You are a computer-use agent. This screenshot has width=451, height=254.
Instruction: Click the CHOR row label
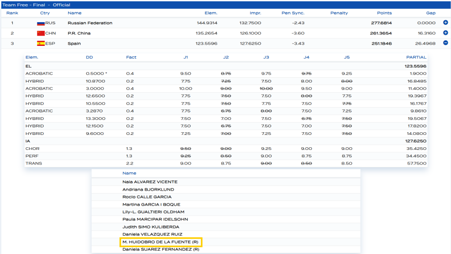33,149
